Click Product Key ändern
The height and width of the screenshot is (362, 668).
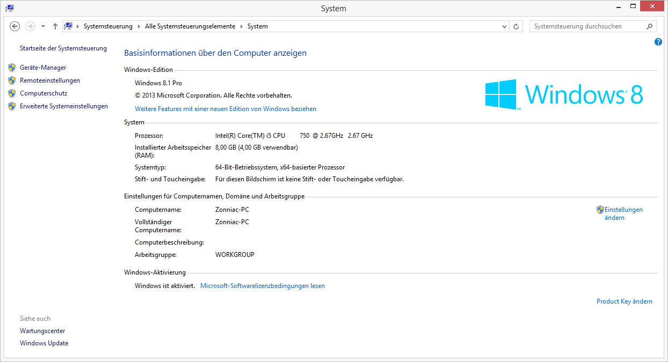tap(625, 301)
